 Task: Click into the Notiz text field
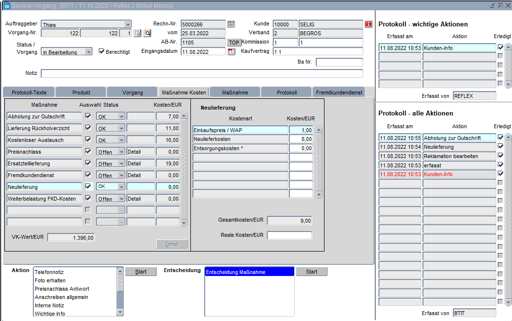point(202,73)
